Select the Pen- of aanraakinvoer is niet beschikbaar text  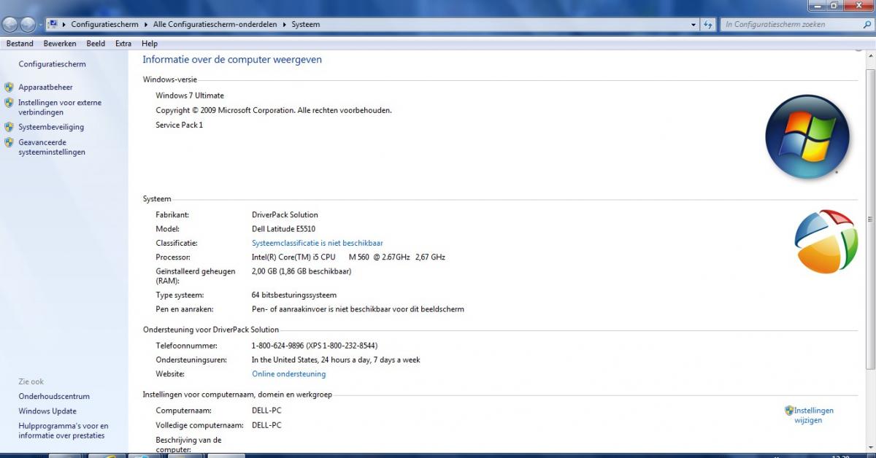(x=358, y=309)
